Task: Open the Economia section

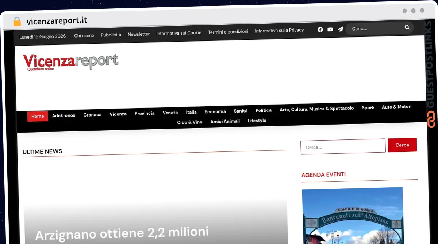Action: [x=215, y=111]
